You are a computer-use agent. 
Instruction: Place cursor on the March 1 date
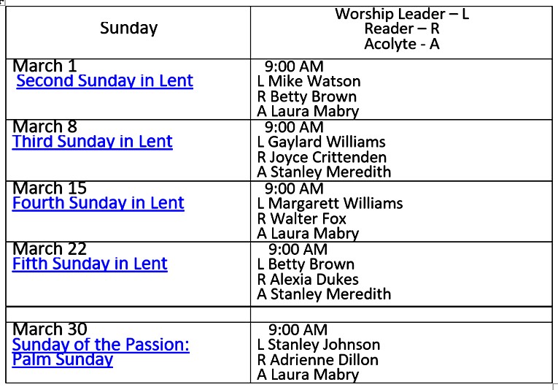coord(45,66)
